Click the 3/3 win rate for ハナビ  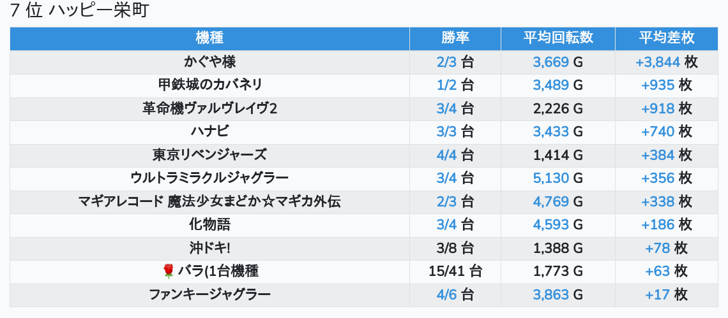pos(447,131)
